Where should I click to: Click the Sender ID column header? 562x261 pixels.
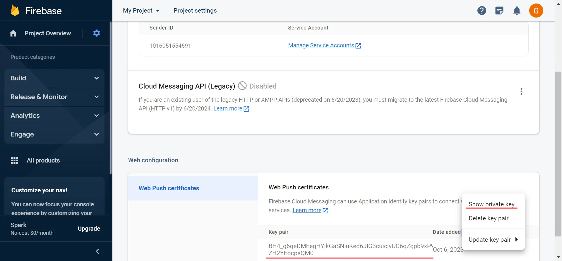pyautogui.click(x=161, y=28)
